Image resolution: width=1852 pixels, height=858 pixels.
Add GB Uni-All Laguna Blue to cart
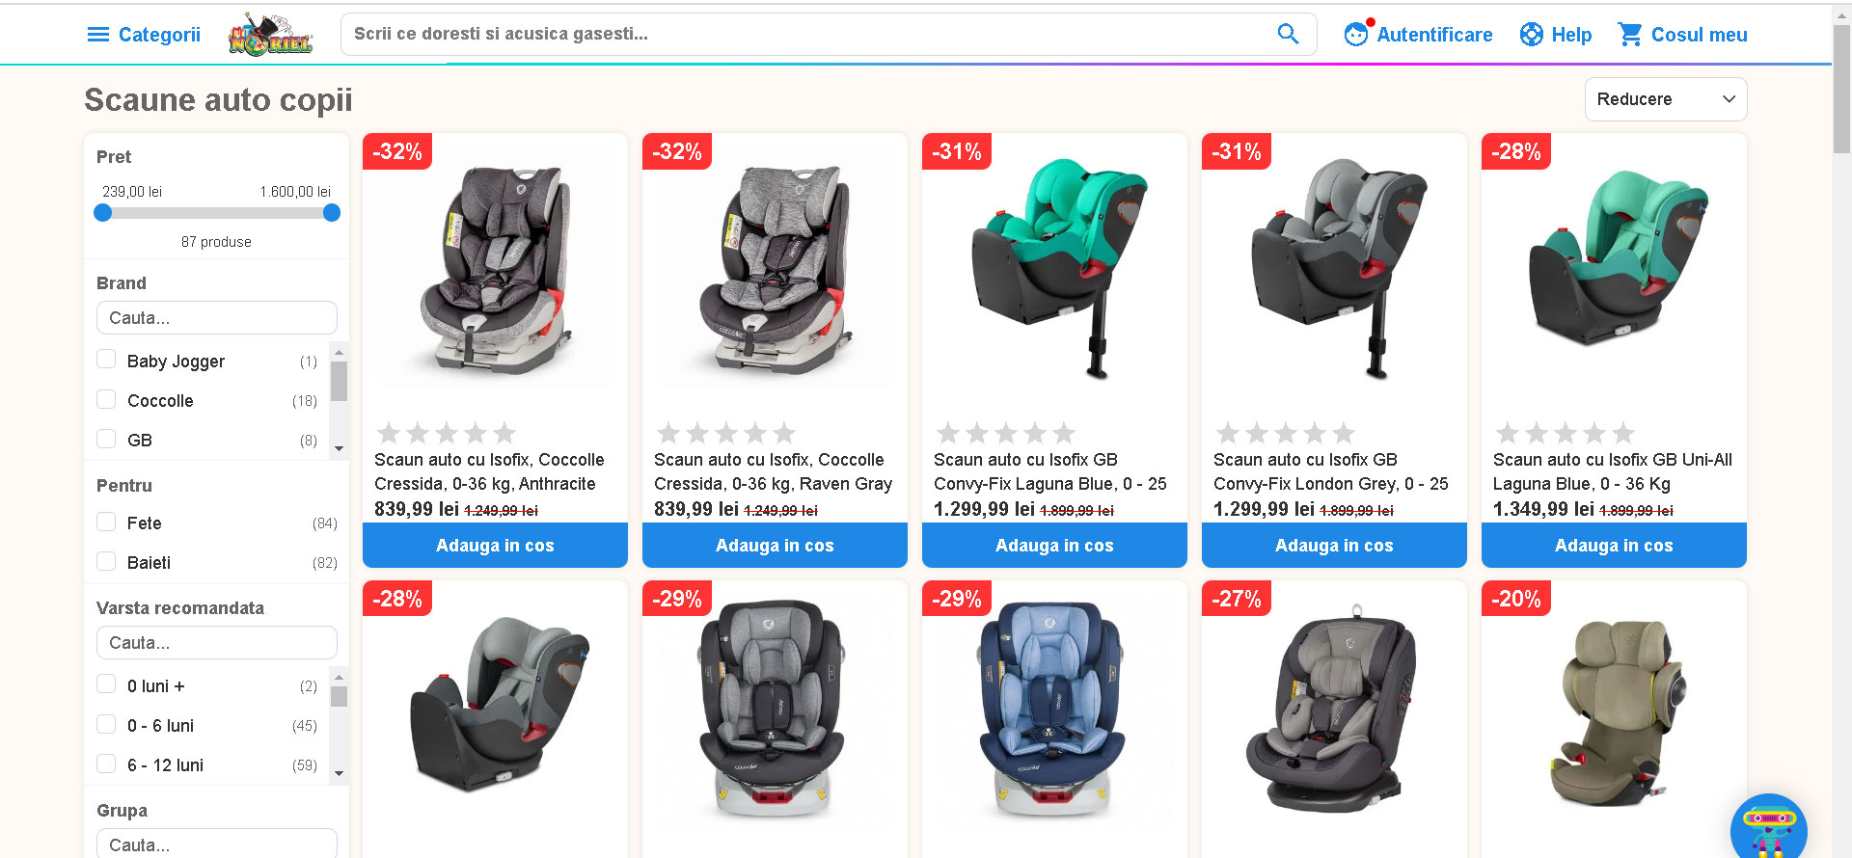click(x=1614, y=546)
